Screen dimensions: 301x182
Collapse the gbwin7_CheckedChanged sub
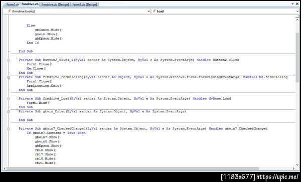point(8,129)
